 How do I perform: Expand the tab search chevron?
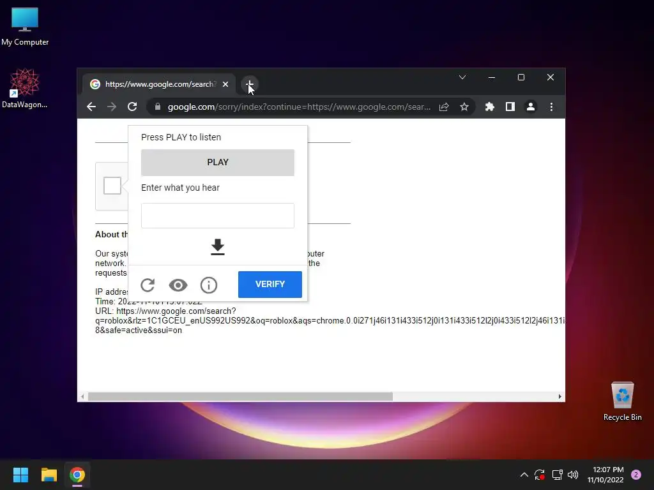pyautogui.click(x=462, y=77)
